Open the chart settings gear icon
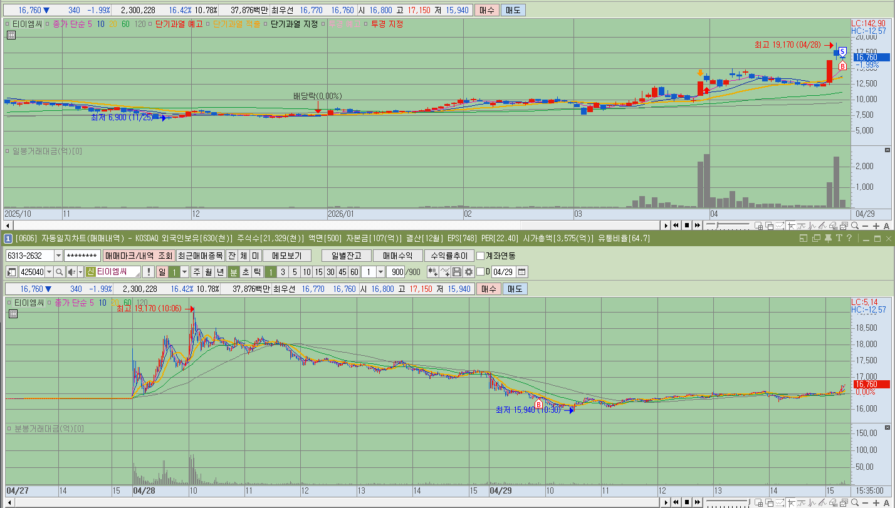Viewport: 895px width, 508px height. 468,272
